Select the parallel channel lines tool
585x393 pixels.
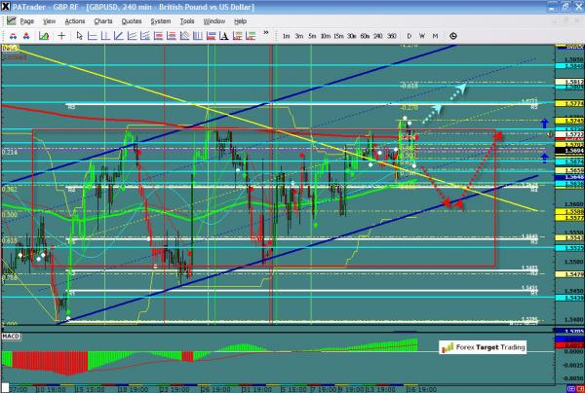[x=132, y=36]
